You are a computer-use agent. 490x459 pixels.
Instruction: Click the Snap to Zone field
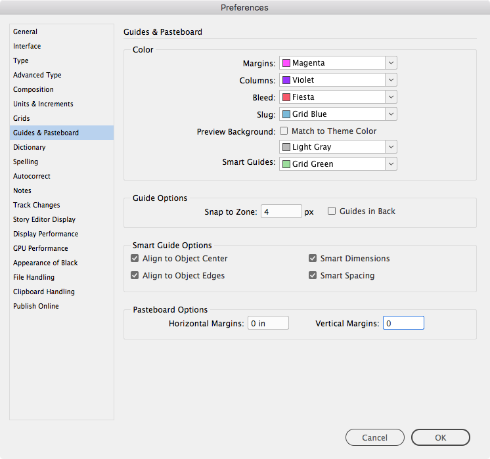click(x=281, y=211)
